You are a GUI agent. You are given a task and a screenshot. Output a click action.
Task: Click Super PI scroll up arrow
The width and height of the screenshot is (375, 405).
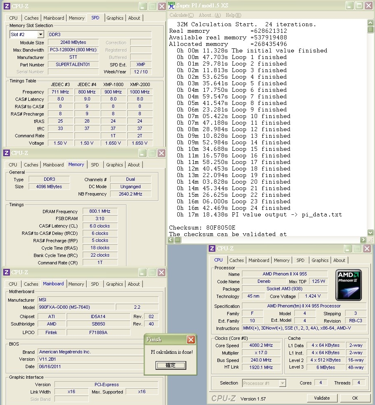click(370, 23)
